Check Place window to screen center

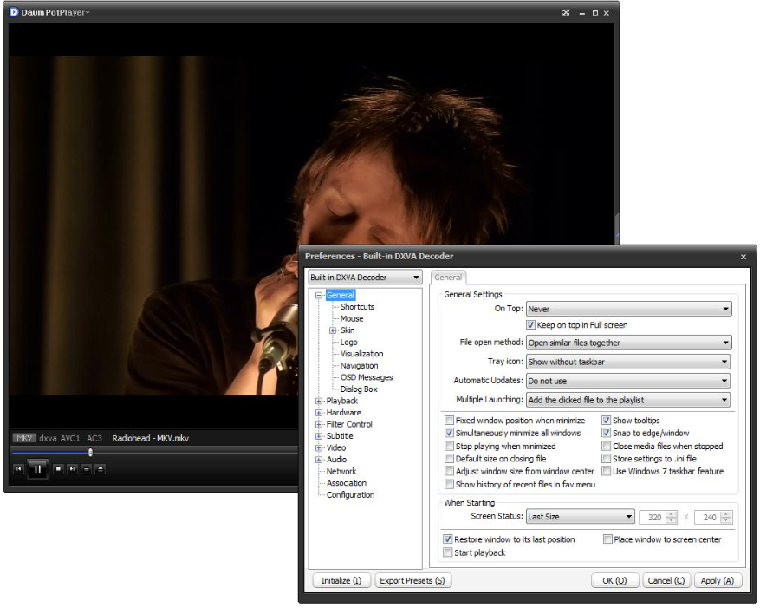point(607,539)
